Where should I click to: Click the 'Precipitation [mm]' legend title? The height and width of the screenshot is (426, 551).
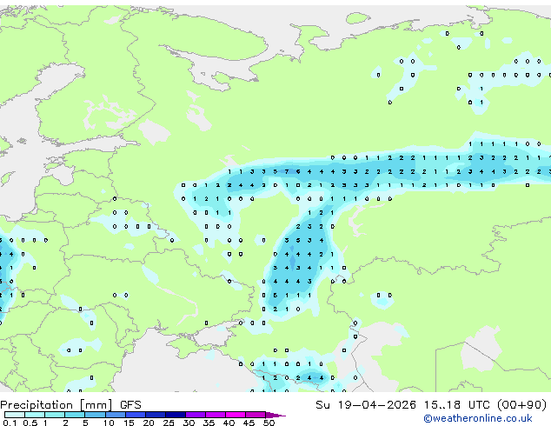coord(56,405)
